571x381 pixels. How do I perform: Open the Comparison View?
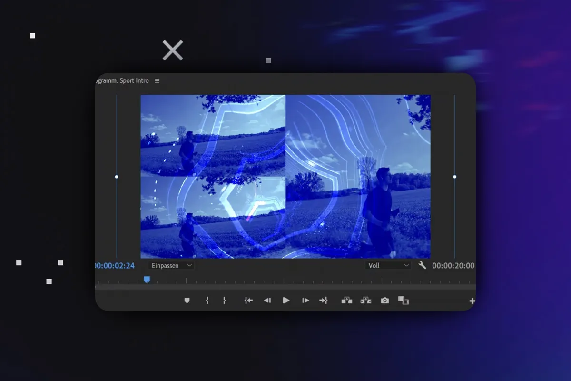point(404,301)
